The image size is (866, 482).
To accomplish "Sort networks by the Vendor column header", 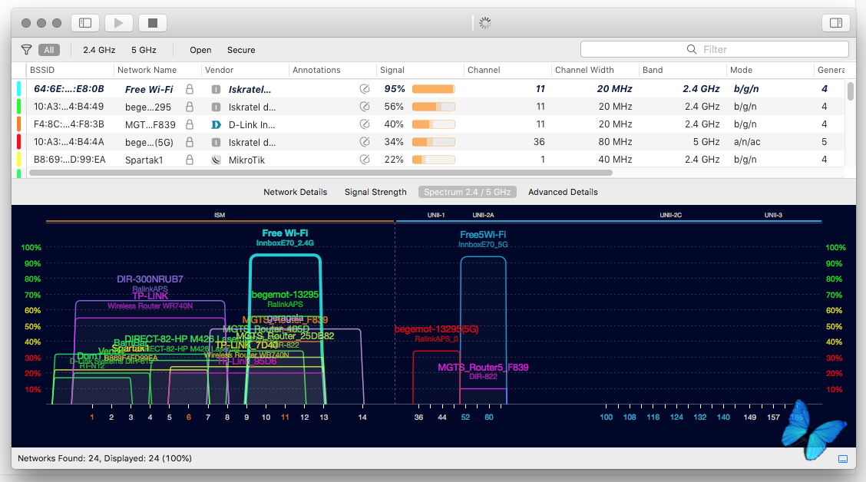I will [x=219, y=70].
